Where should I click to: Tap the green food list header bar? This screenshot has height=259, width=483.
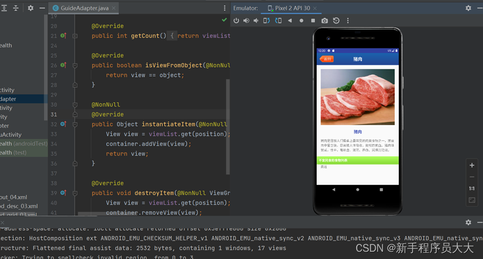[x=357, y=160]
